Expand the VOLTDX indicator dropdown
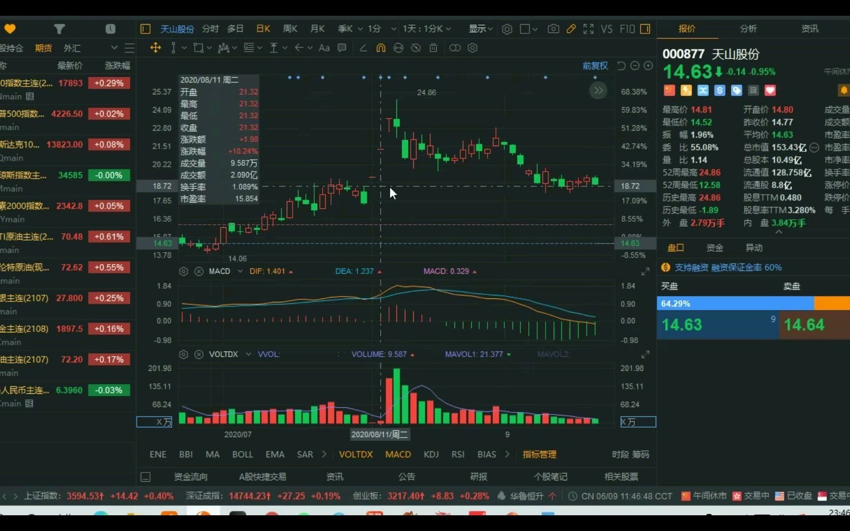850x531 pixels. [x=248, y=354]
